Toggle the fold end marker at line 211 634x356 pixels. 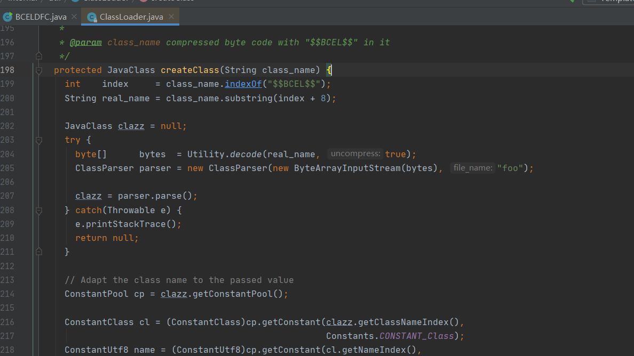coord(39,252)
